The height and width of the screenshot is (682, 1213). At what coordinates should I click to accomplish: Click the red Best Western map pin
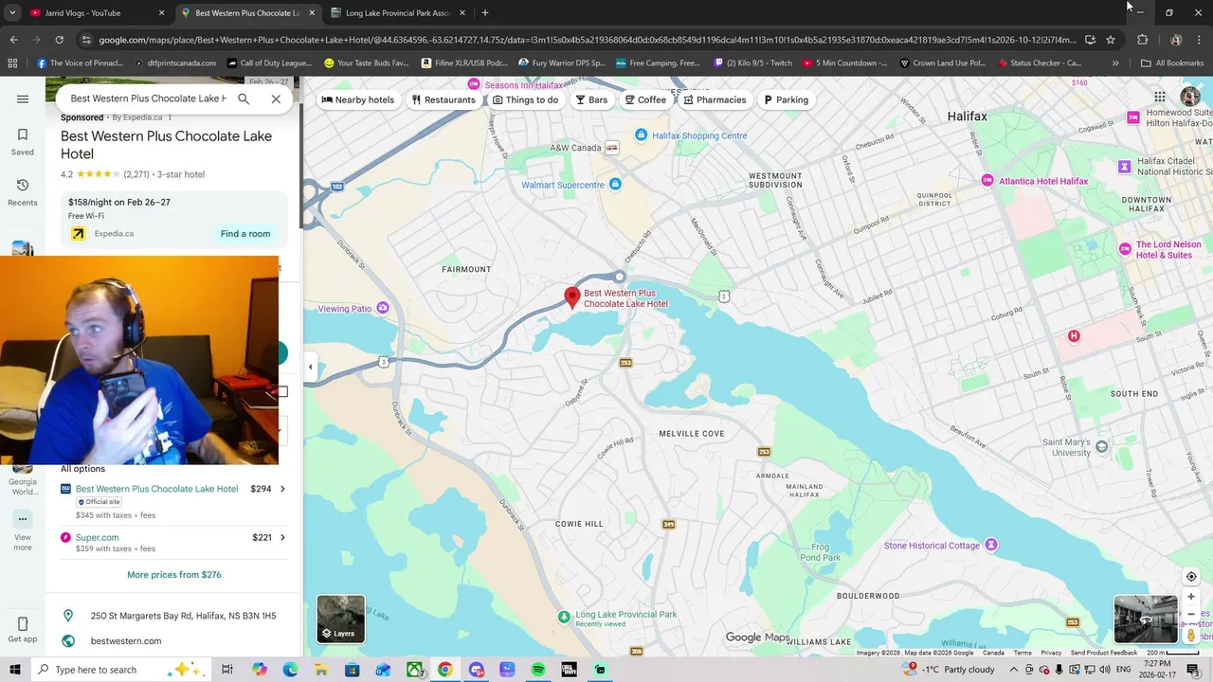572,297
